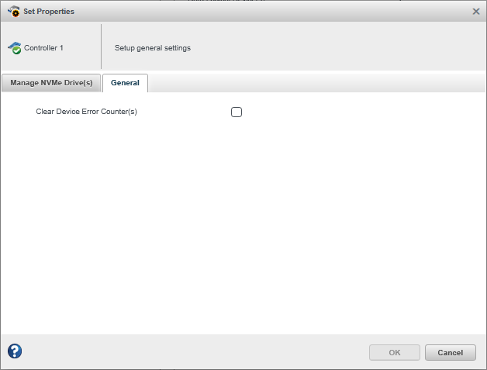Click the empty title bar area
Screen dimensions: 487x370
click(271, 12)
